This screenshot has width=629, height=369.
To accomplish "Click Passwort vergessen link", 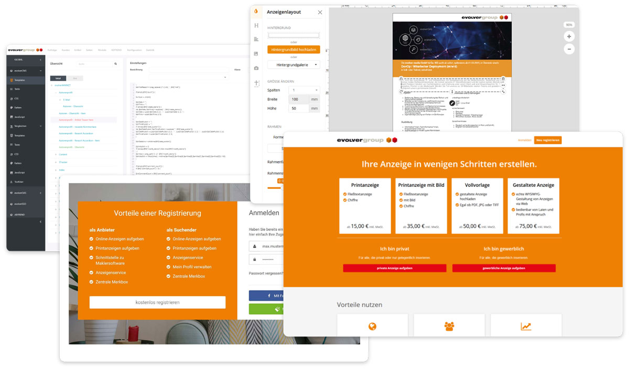I will tap(266, 273).
